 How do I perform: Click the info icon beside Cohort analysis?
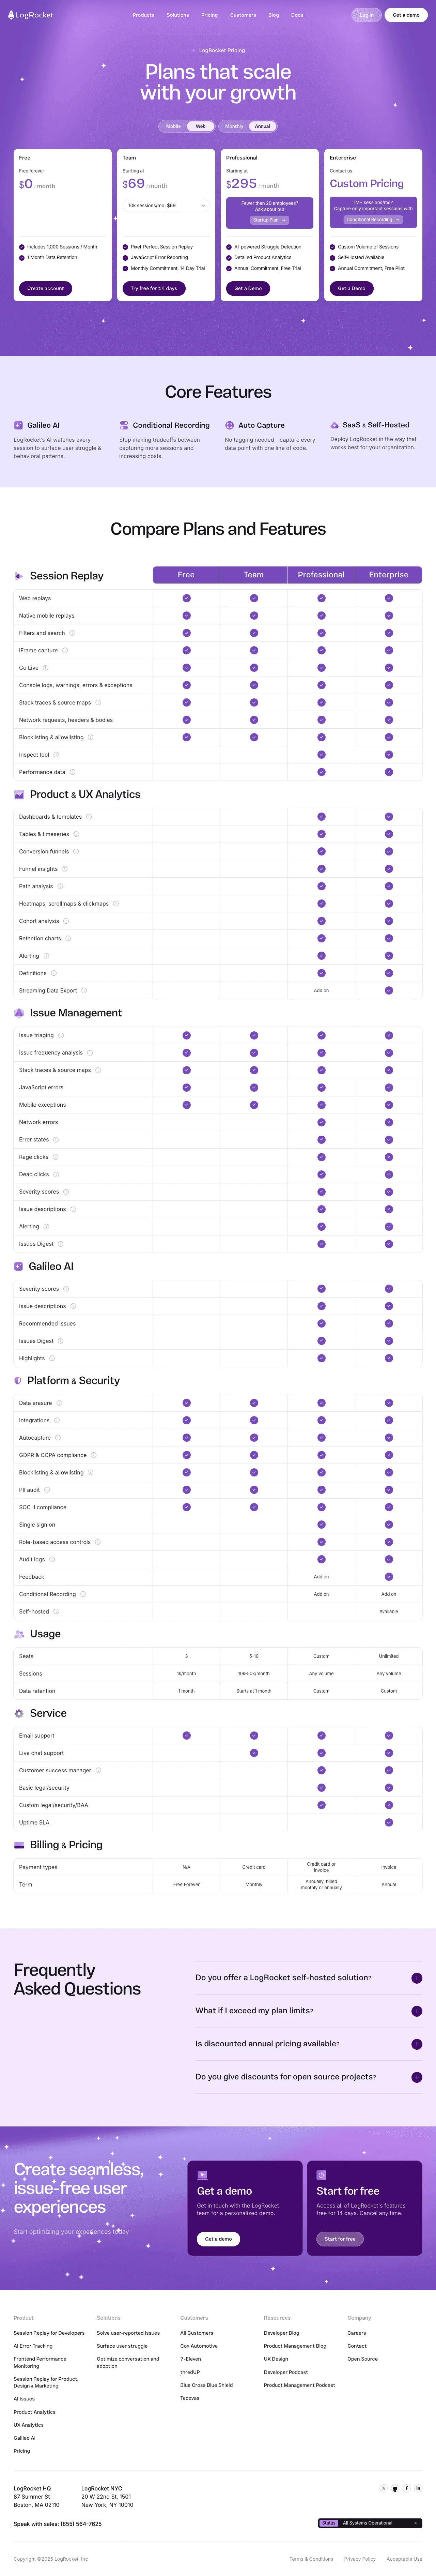[x=66, y=921]
